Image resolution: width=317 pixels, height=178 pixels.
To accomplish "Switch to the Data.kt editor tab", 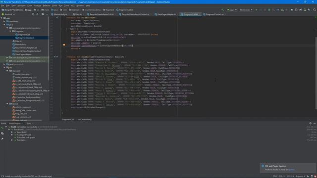I will pyautogui.click(x=78, y=14).
